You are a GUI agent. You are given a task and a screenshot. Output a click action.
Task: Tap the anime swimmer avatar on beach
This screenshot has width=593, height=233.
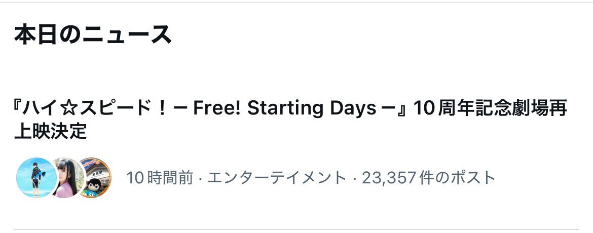35,178
